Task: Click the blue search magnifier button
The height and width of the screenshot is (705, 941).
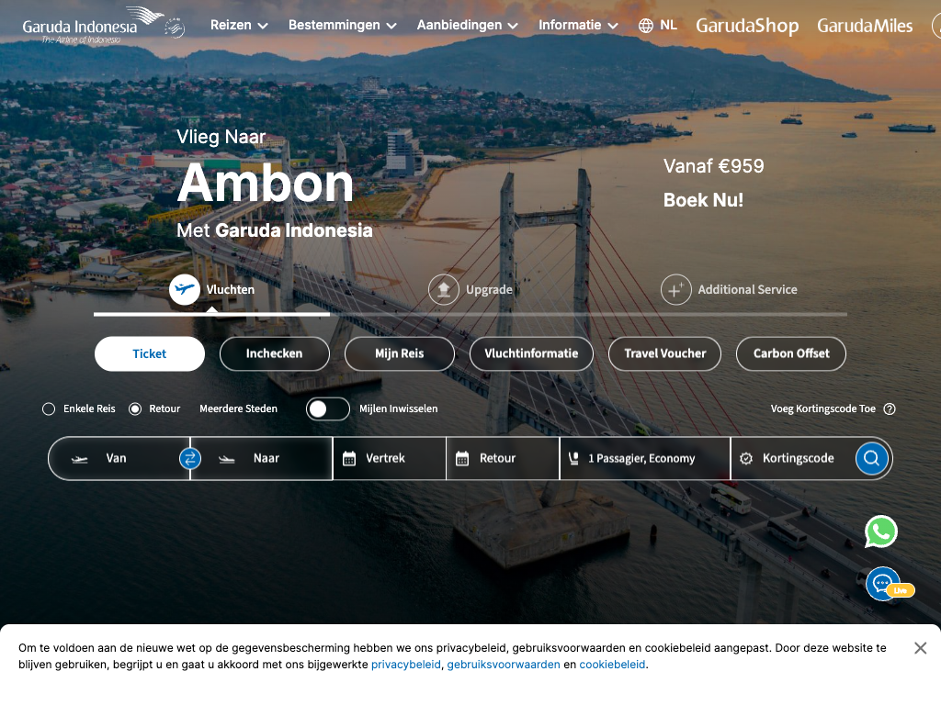Action: 871,459
